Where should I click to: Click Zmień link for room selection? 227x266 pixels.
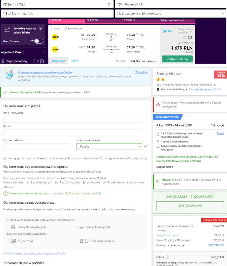click(220, 133)
